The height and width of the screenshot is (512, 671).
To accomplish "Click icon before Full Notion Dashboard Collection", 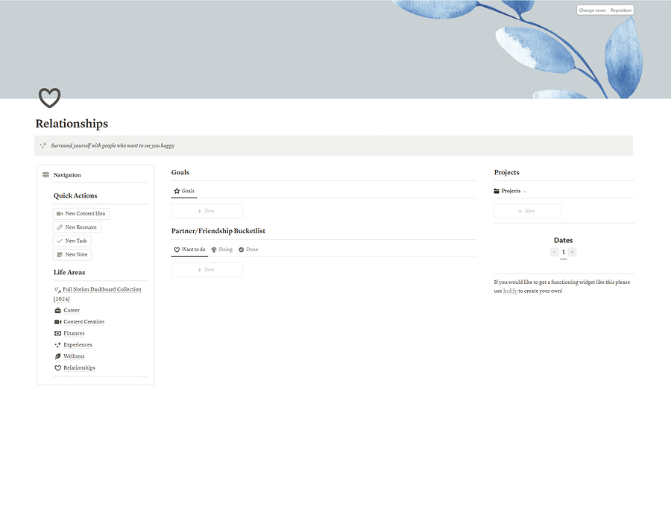I will [57, 290].
